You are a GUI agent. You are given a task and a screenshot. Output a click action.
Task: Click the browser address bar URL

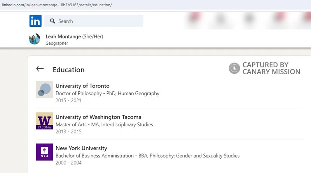[x=57, y=5]
